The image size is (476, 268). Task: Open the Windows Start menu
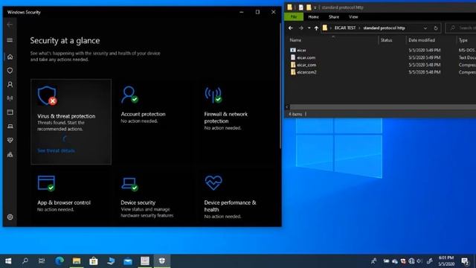tap(8, 261)
